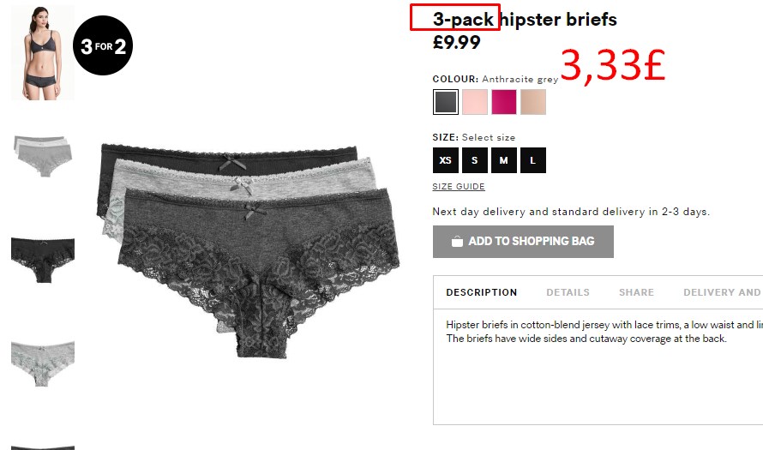Screen dimensions: 763x450
Task: View the model photo thumbnail
Action: pos(43,53)
